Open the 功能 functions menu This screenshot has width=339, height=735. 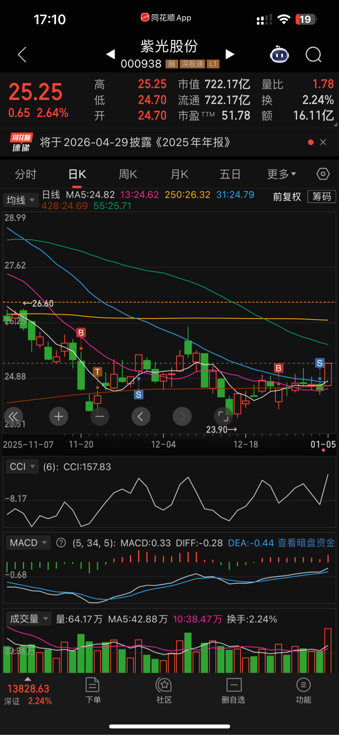coord(303,690)
